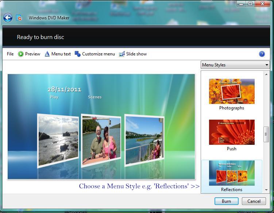Viewport: 274px width, 213px height.
Task: Close the Windows DVD Maker window
Action: point(262,4)
